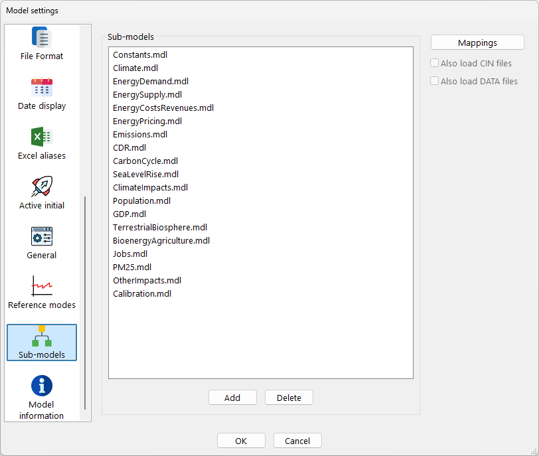Screen dimensions: 539x456
Task: Open the File Format settings page
Action: pos(42,43)
